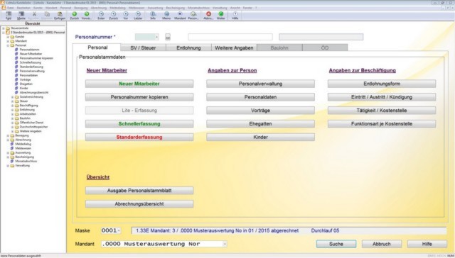Switch to the Weitere Angaben tab

234,47
